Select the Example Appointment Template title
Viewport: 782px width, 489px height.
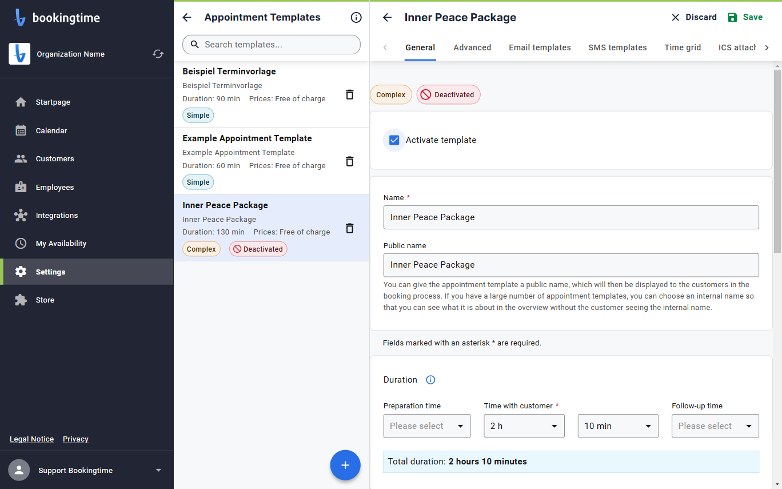(x=247, y=138)
